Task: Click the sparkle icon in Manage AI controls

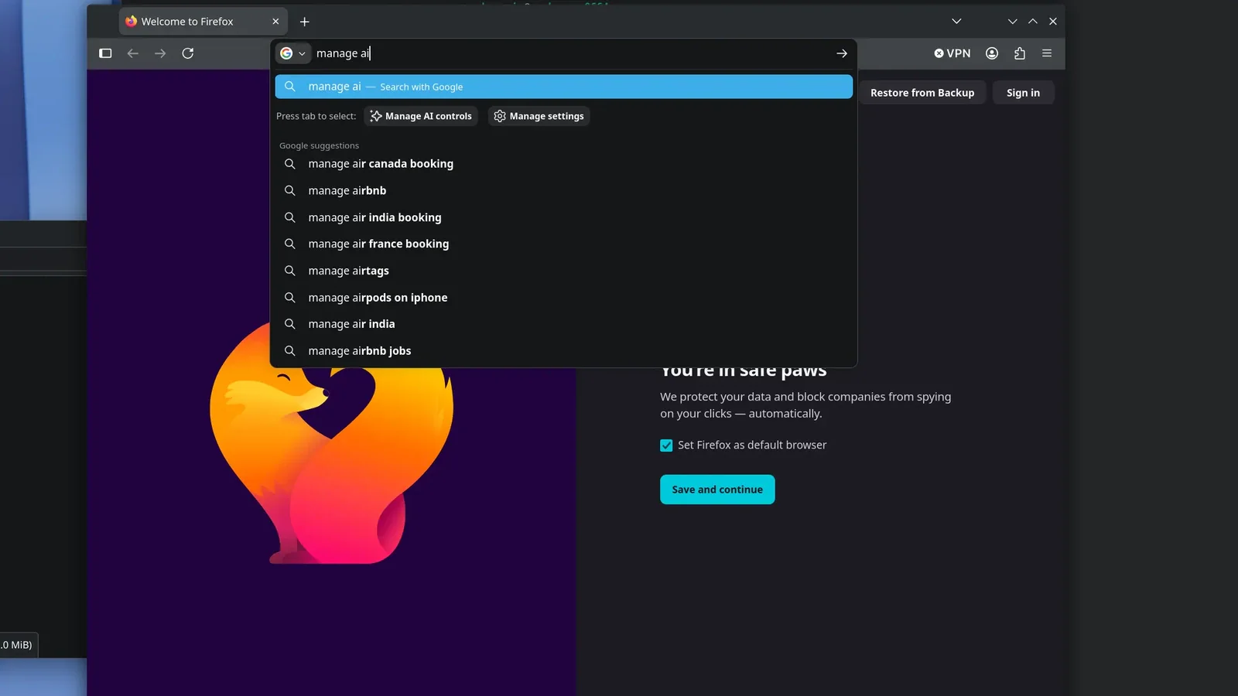Action: [376, 116]
